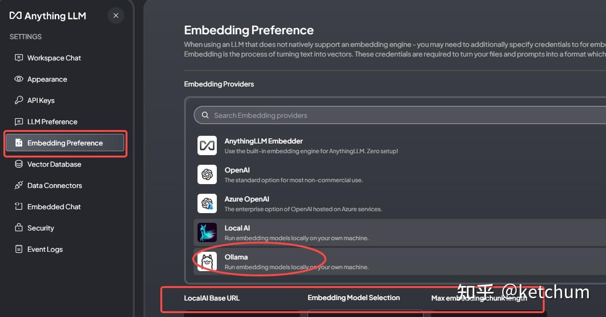Click the Security lock icon
The height and width of the screenshot is (317, 606).
pyautogui.click(x=19, y=228)
